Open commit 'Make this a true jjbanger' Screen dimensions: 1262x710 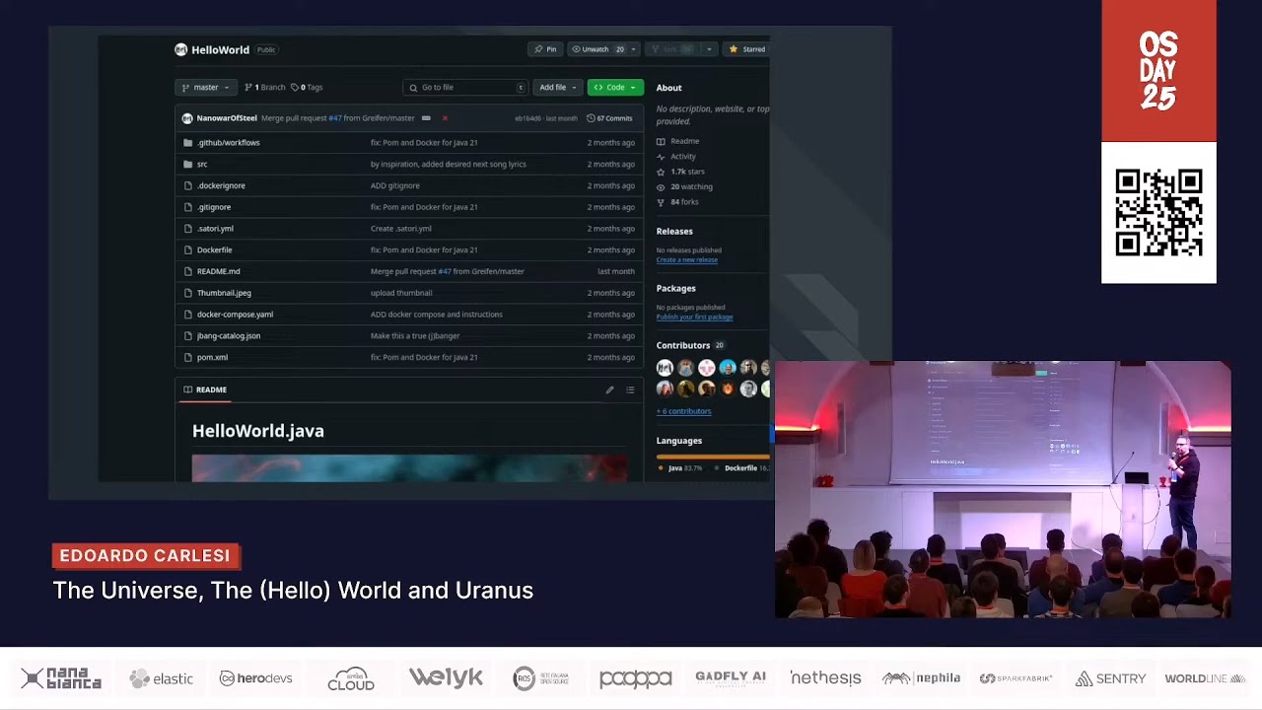tap(415, 336)
